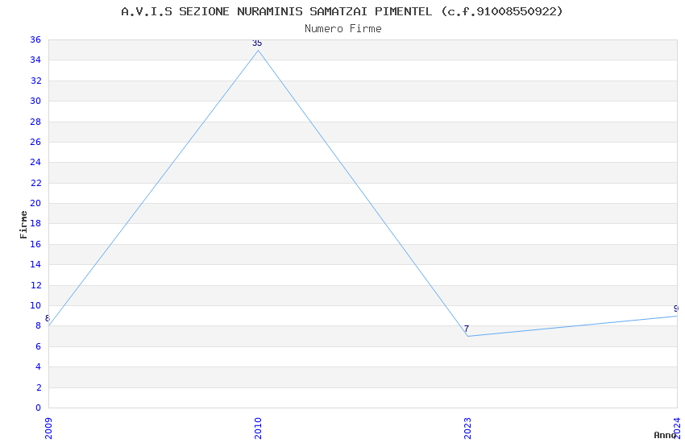Click the y-axis tick value 6
The image size is (685, 443).
tap(39, 346)
